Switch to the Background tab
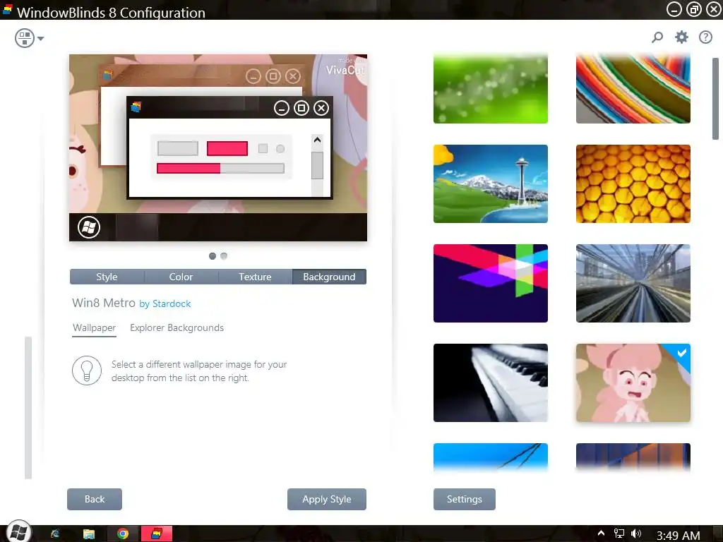 (329, 277)
